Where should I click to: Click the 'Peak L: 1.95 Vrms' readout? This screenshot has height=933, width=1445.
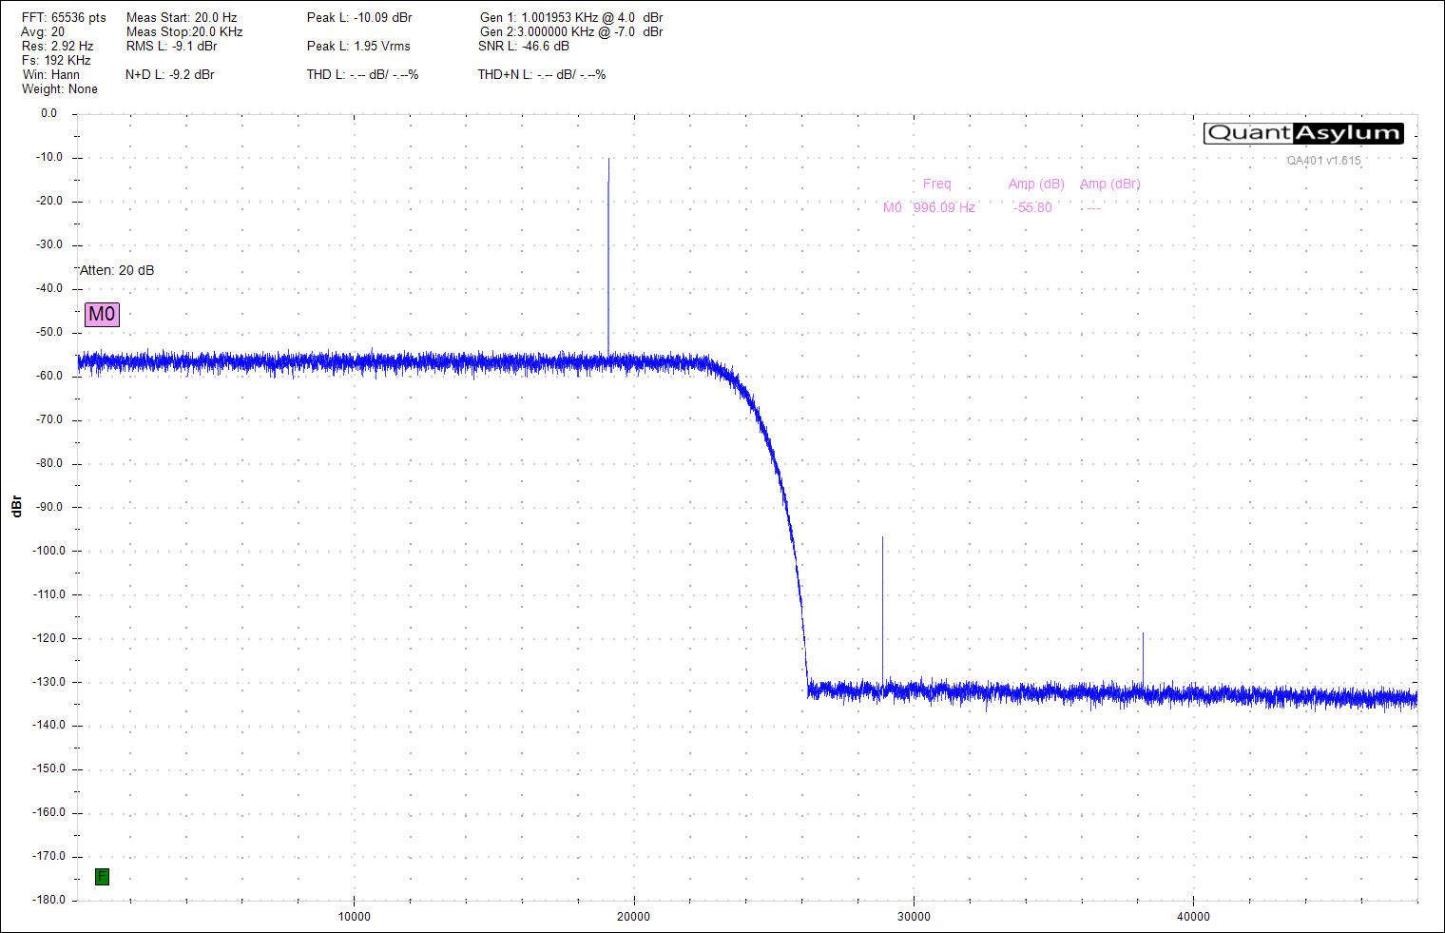tap(358, 47)
